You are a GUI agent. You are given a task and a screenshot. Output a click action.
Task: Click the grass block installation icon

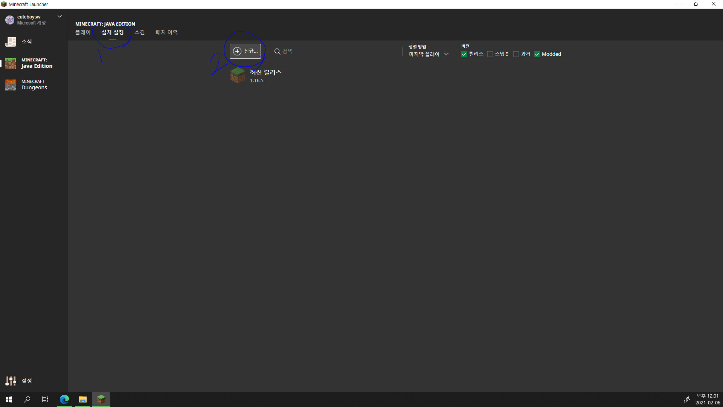[x=238, y=75]
